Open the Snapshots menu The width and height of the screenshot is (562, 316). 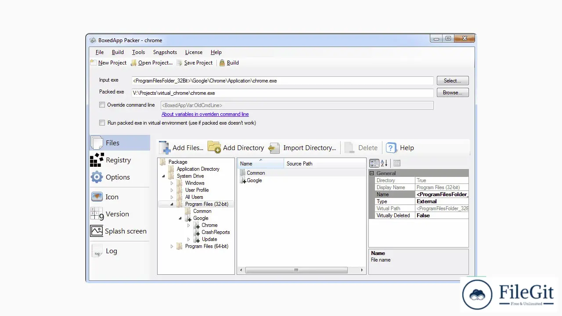coord(165,52)
